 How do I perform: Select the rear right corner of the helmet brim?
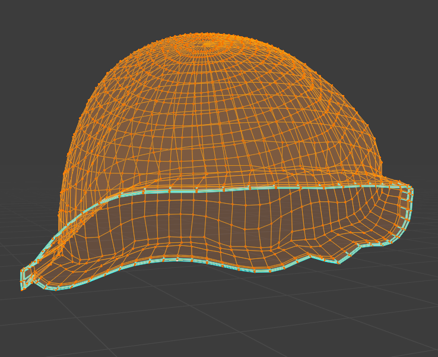(x=411, y=189)
